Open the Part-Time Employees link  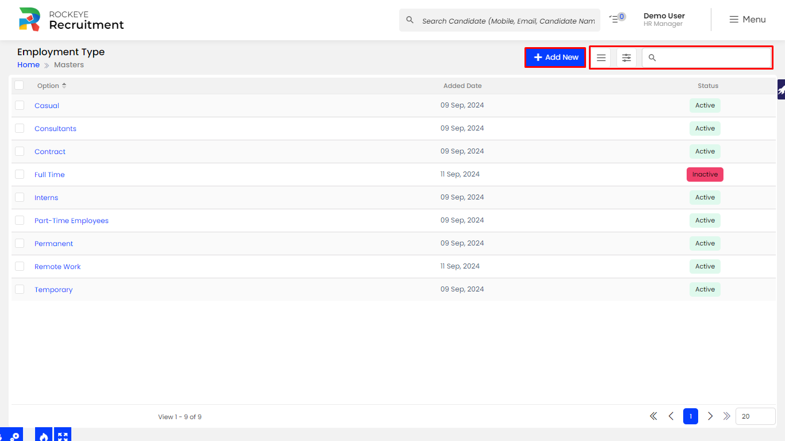(71, 221)
